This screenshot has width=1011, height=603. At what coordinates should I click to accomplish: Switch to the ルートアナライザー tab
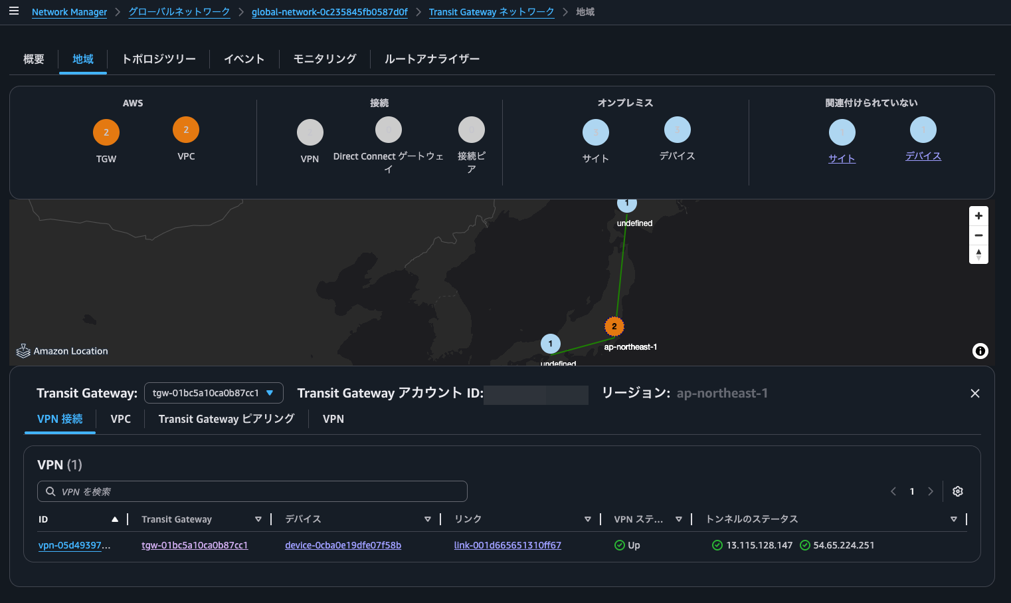(x=432, y=59)
